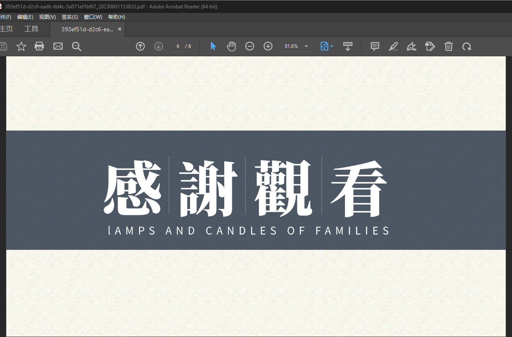Open the Fill & Sign tool
The height and width of the screenshot is (337, 512).
(x=411, y=46)
